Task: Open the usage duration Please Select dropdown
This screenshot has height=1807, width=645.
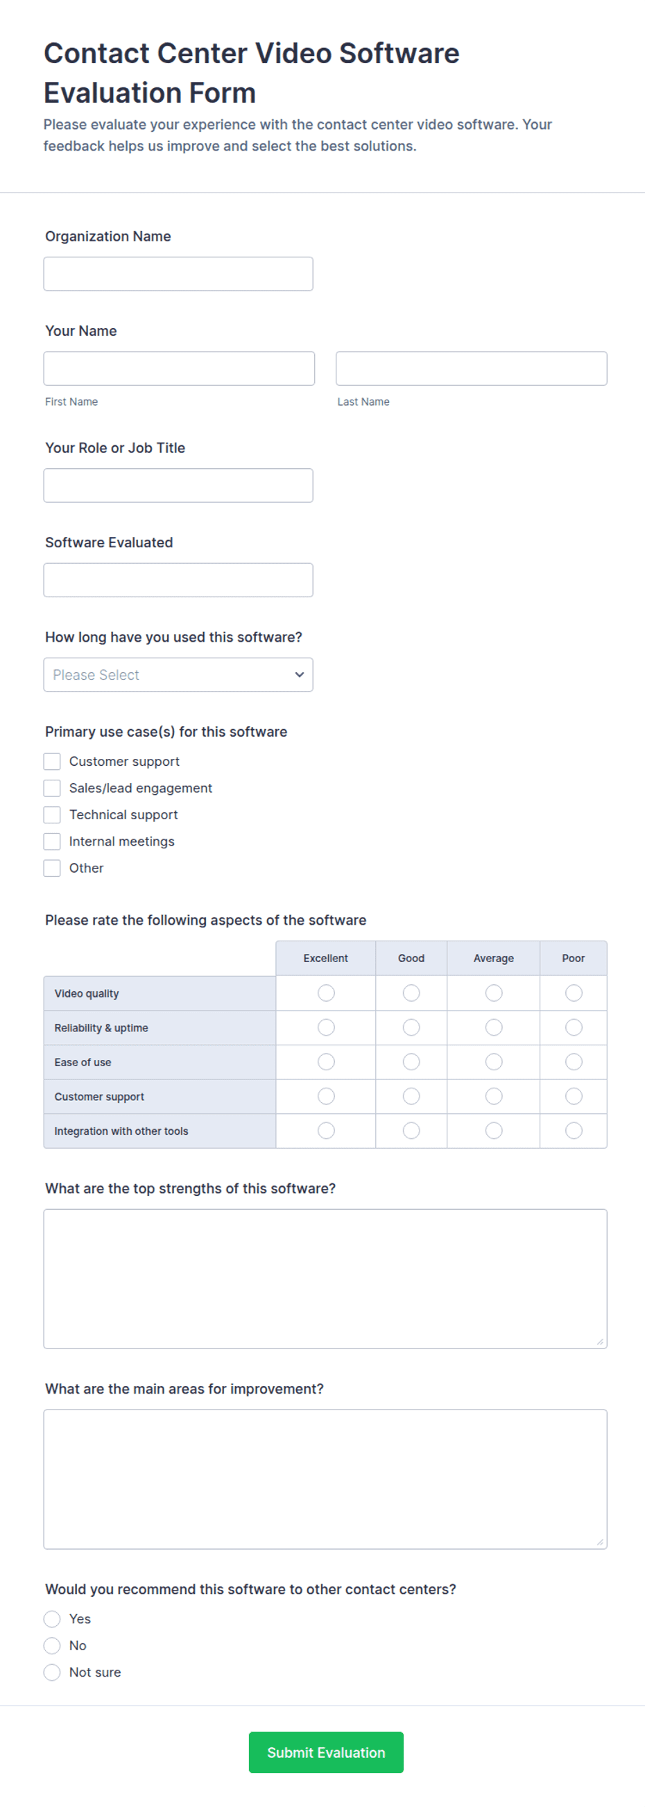Action: (178, 675)
